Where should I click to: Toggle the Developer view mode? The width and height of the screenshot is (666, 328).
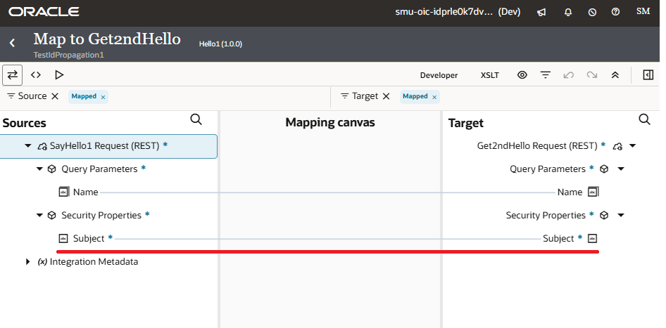[439, 75]
